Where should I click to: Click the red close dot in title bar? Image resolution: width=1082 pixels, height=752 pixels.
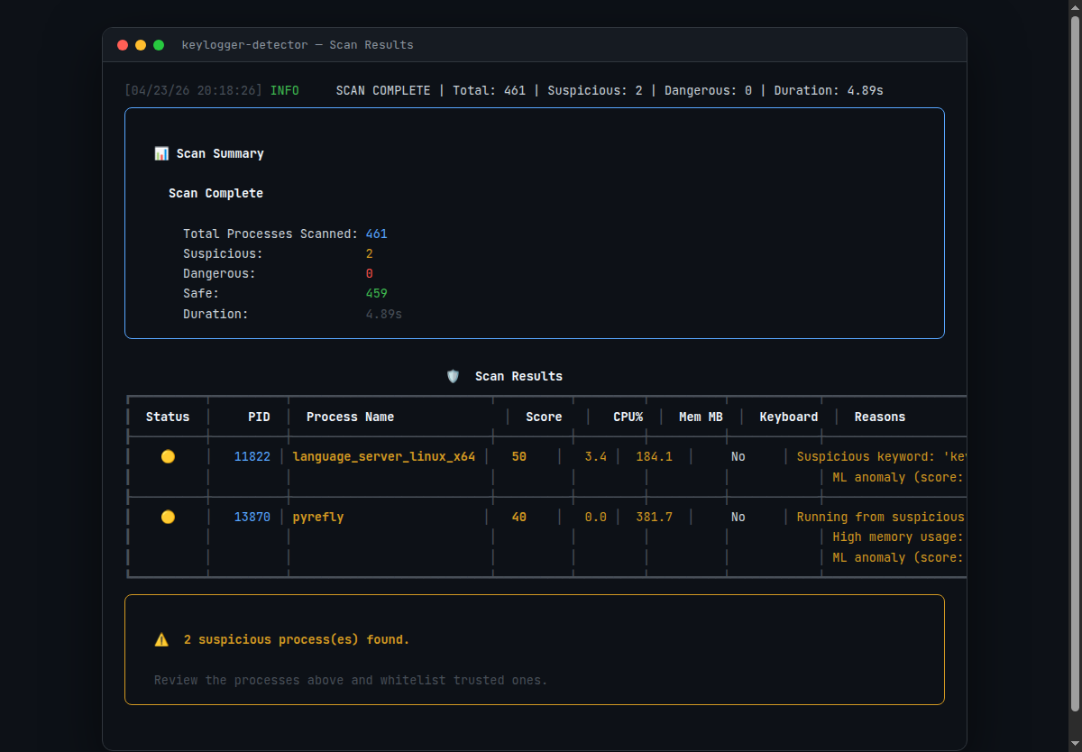click(x=123, y=45)
